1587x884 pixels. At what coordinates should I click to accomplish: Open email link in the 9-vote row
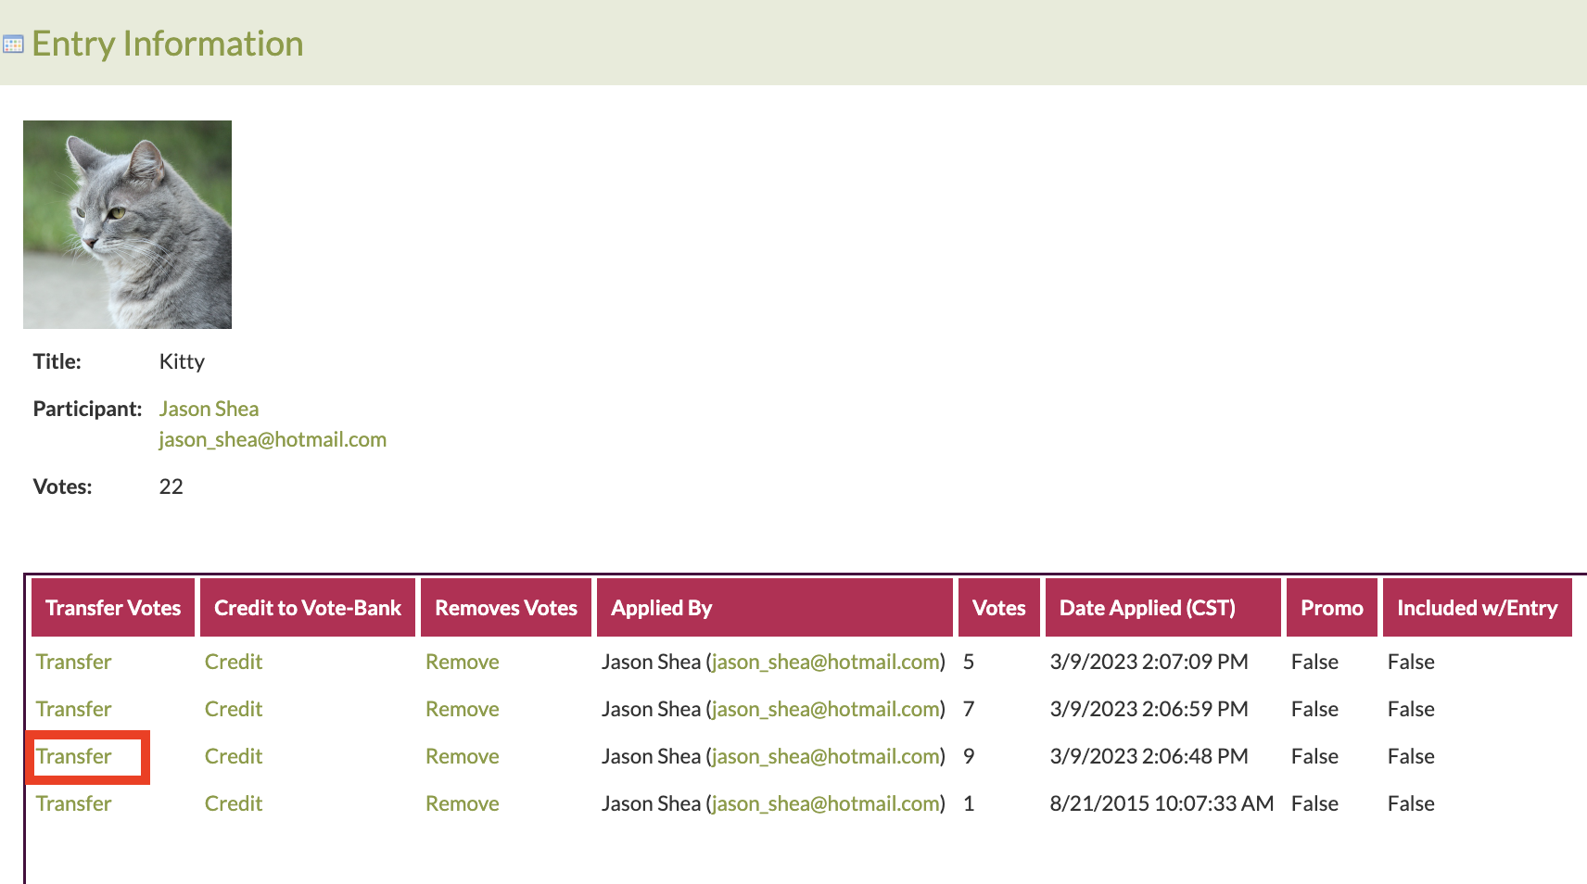tap(826, 756)
